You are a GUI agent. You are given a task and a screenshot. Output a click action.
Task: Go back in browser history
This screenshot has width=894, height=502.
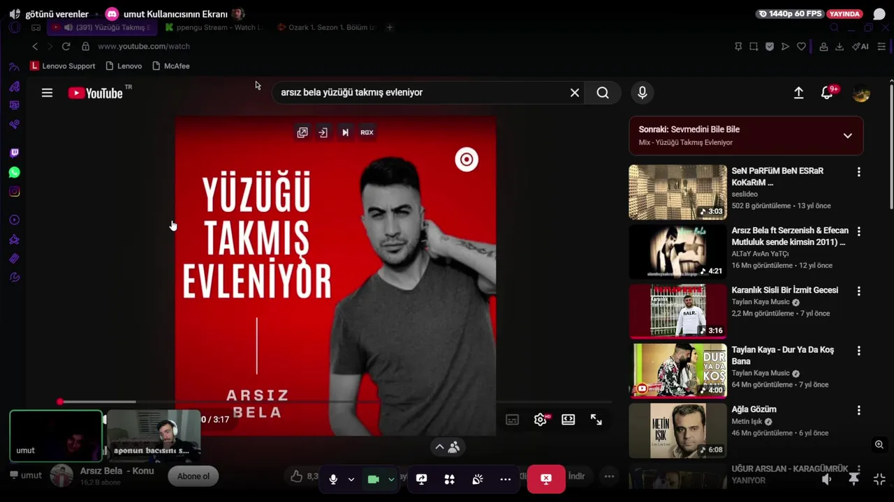[35, 46]
